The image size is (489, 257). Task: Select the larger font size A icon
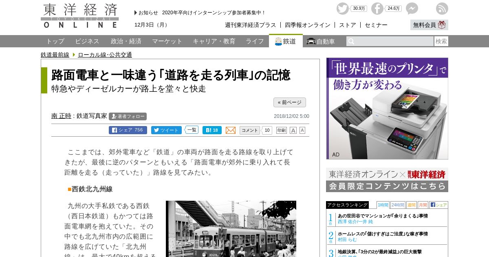tap(293, 130)
